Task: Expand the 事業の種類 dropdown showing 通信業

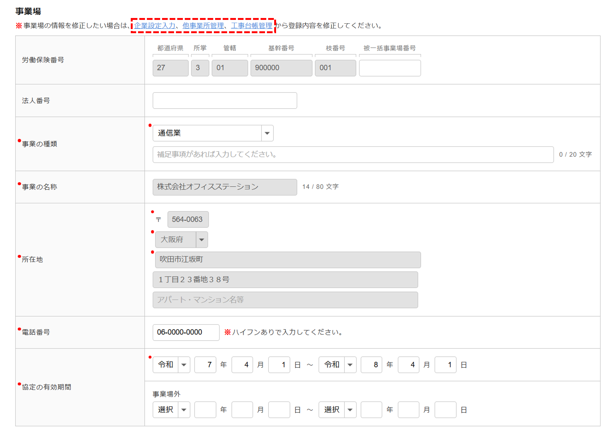Action: click(213, 133)
